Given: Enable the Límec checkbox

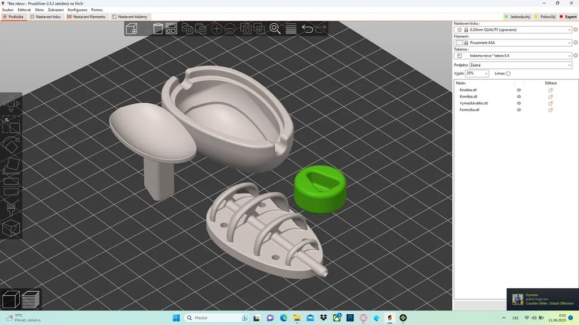Looking at the screenshot, I should coord(508,73).
